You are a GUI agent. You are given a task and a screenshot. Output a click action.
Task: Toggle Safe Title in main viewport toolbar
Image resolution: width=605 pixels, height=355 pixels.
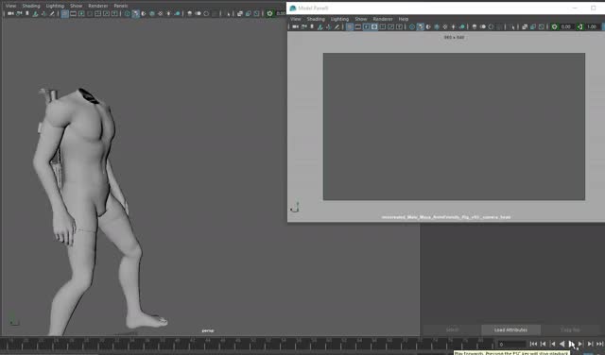(x=114, y=13)
